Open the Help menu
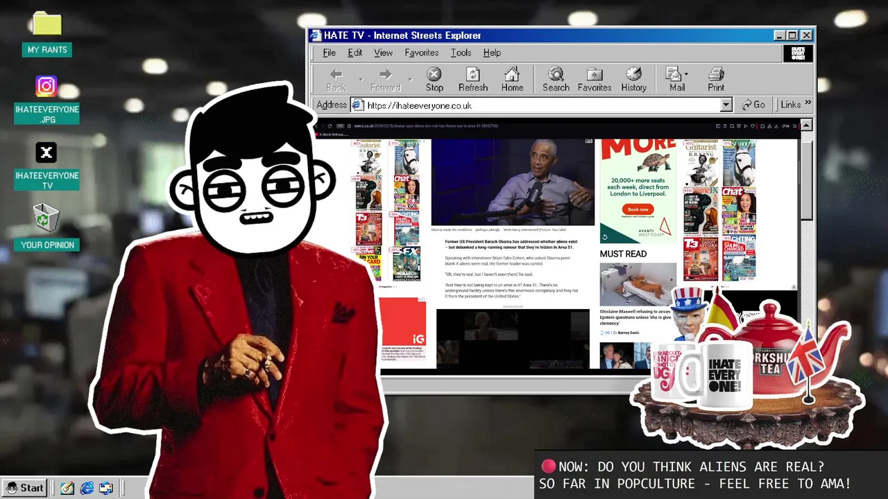This screenshot has width=888, height=499. 492,53
